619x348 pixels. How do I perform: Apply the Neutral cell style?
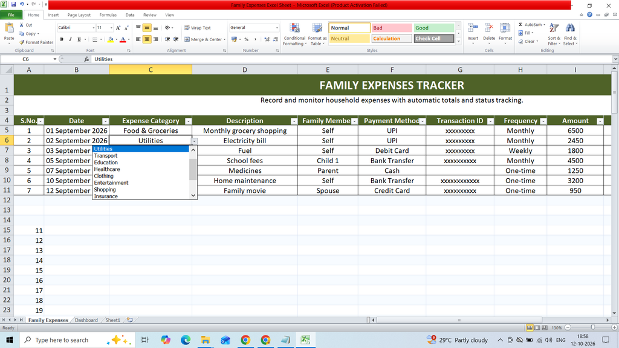pyautogui.click(x=349, y=38)
